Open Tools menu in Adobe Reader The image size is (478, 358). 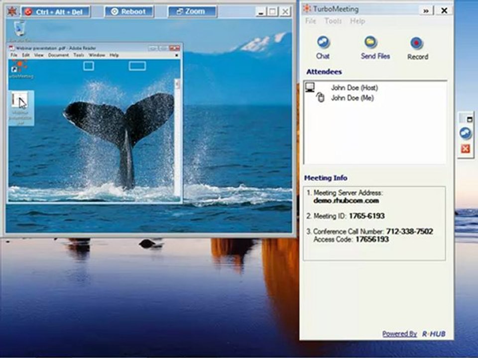click(x=78, y=55)
